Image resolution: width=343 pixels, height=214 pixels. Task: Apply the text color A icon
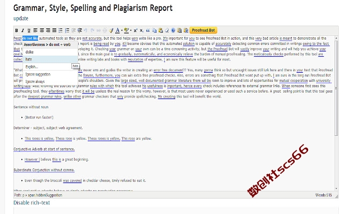[117, 30]
